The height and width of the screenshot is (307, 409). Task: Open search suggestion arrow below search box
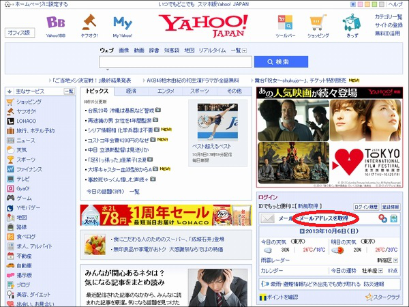(107, 70)
